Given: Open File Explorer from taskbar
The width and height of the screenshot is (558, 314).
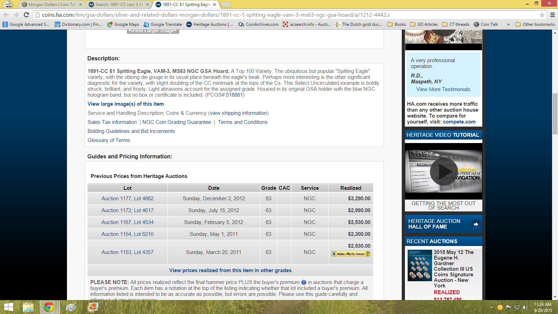Looking at the screenshot, I should pyautogui.click(x=28, y=307).
